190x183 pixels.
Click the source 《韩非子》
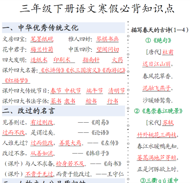[97, 153]
